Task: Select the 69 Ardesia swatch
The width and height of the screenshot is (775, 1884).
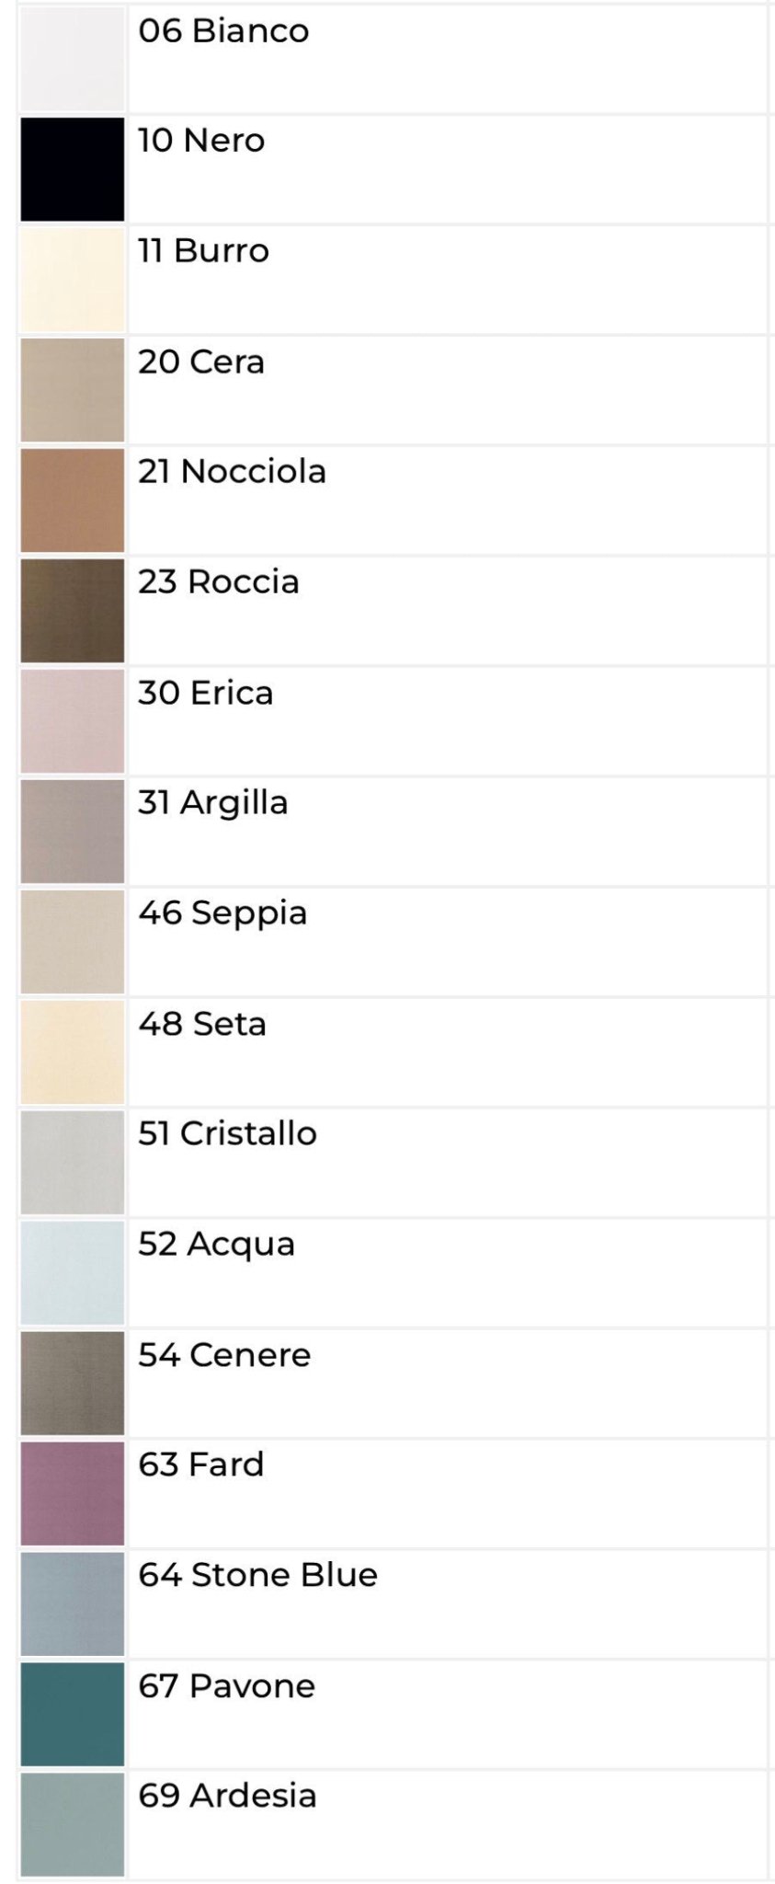Action: coord(72,1825)
